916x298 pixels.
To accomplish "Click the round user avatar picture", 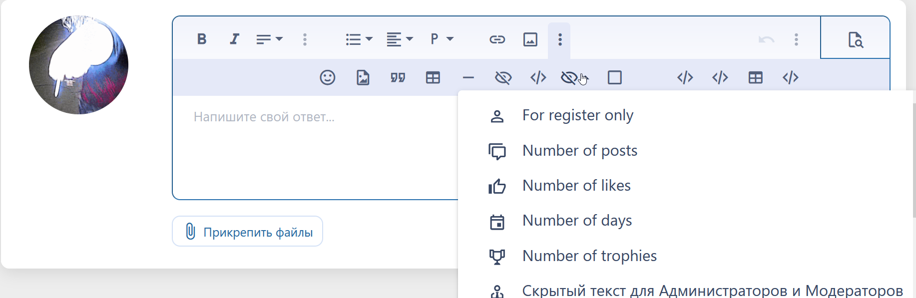I will tap(79, 65).
